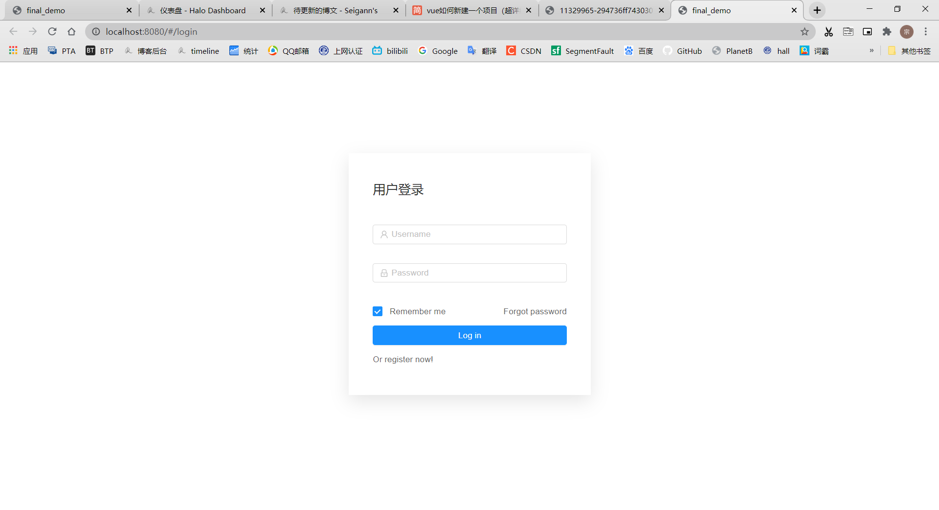
Task: View site information icon in address bar
Action: pos(96,32)
